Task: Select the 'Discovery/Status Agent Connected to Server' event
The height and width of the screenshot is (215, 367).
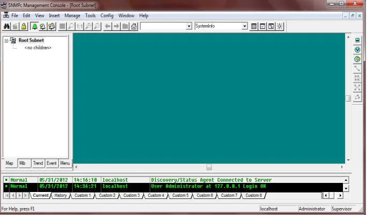Action: 173,180
